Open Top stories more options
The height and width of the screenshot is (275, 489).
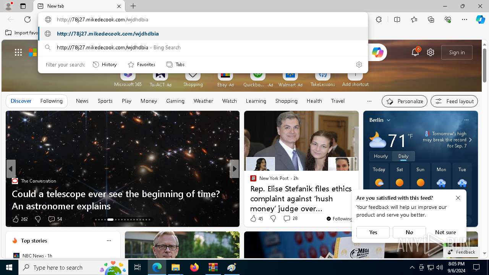[109, 241]
